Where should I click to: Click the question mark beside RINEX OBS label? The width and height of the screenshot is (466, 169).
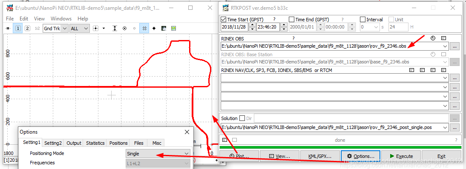[x=293, y=38]
